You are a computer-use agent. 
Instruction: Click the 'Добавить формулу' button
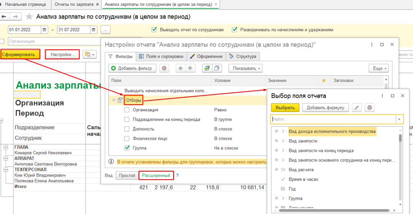(325, 108)
